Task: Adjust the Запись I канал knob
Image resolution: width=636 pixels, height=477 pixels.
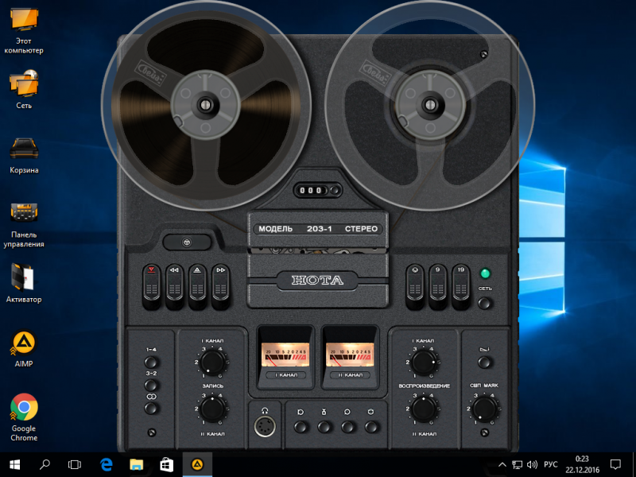Action: coord(212,362)
